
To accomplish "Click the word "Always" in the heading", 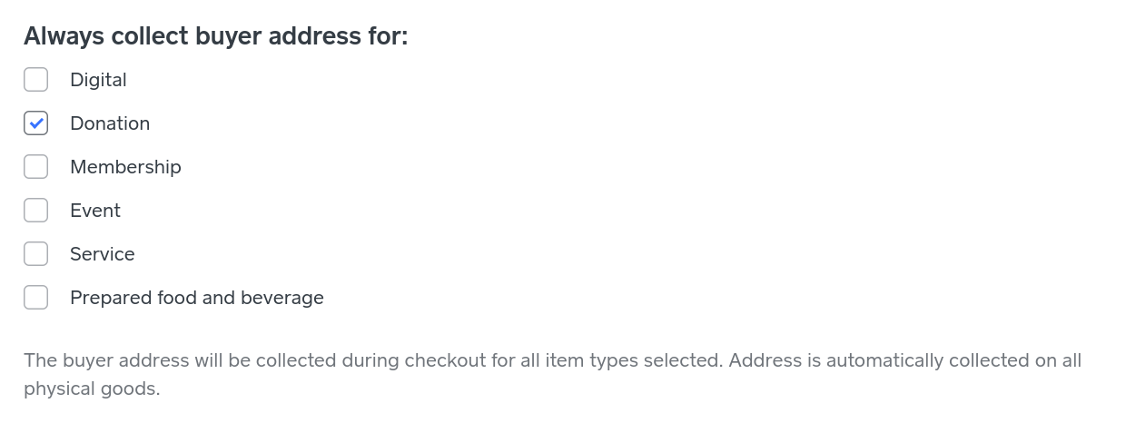I will (x=62, y=36).
